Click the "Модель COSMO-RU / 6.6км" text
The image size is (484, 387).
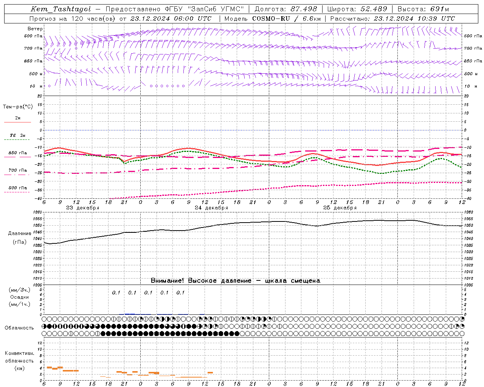tap(273, 19)
